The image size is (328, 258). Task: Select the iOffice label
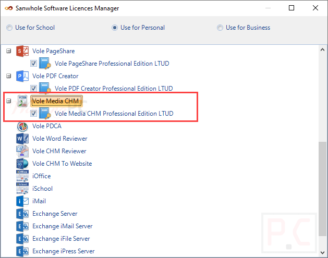41,176
